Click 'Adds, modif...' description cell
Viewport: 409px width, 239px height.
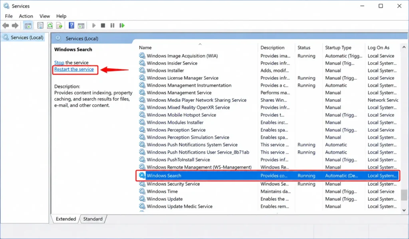[x=274, y=70]
